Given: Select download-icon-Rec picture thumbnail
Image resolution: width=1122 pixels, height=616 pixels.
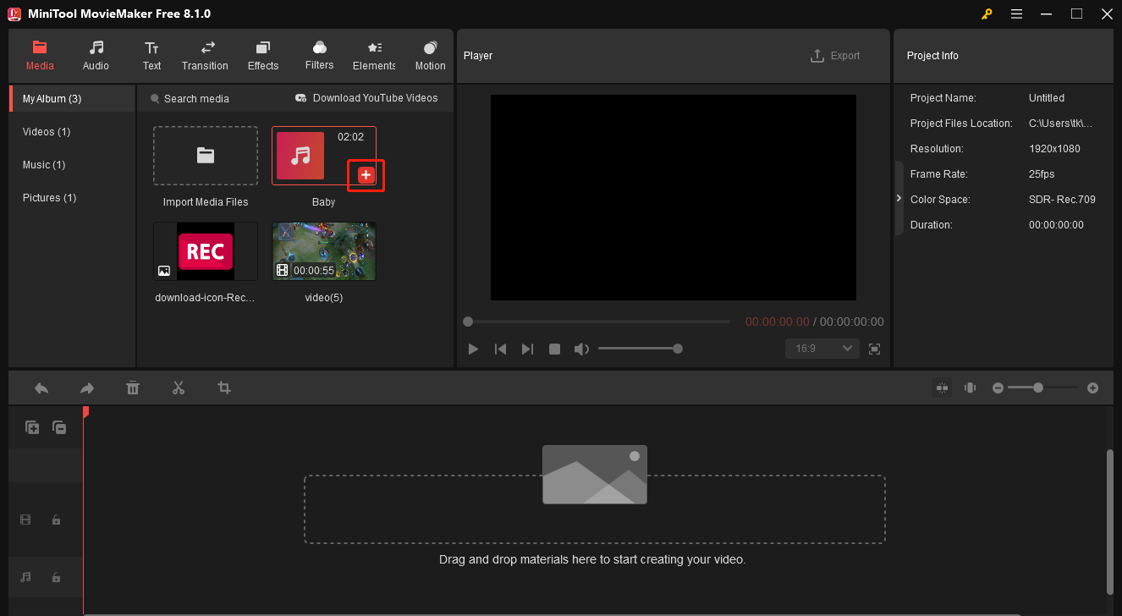Looking at the screenshot, I should [x=206, y=251].
